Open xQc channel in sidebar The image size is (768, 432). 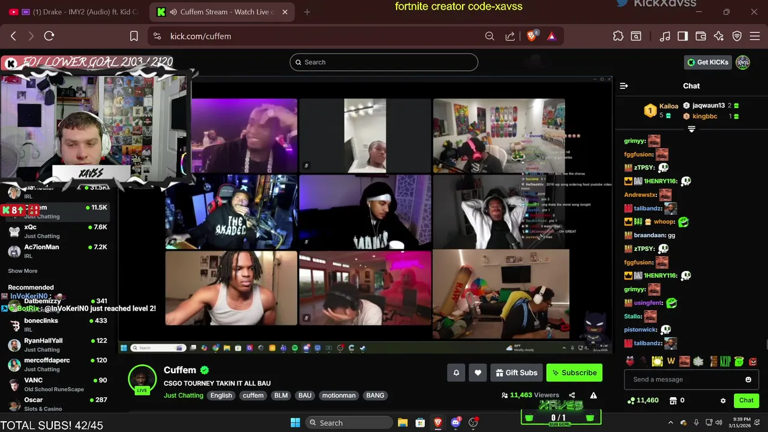click(x=58, y=231)
